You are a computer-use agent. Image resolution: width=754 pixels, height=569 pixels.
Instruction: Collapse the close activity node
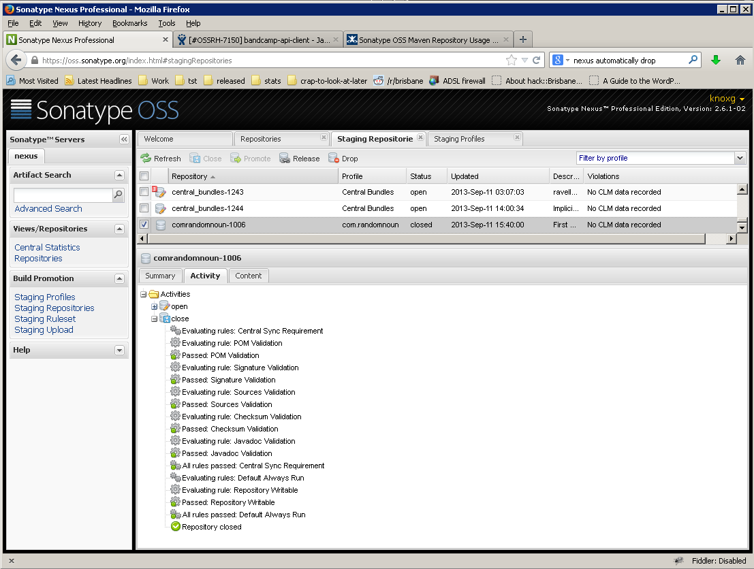click(x=155, y=319)
